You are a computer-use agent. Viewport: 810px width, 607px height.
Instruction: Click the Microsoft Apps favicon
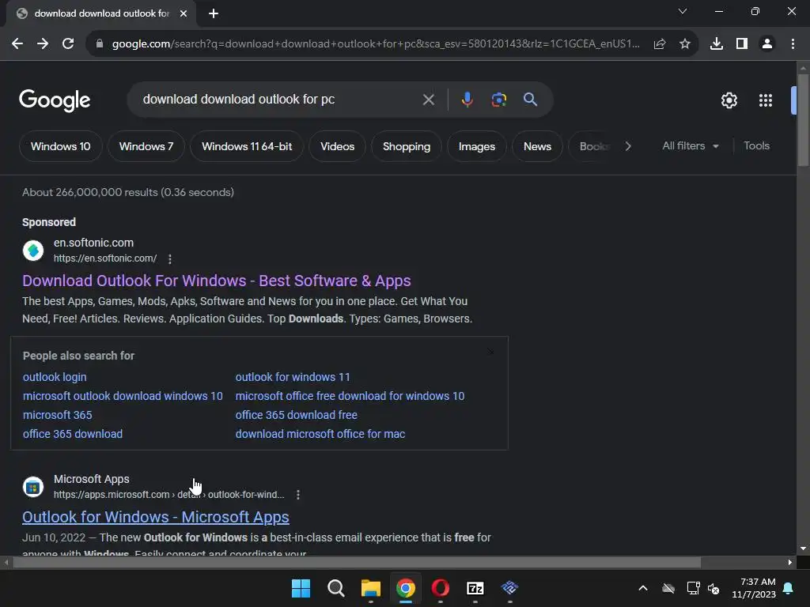33,487
